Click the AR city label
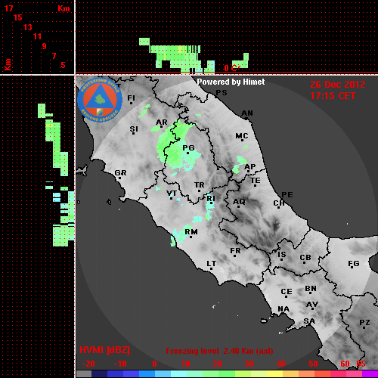This screenshot has width=378, height=378. point(161,122)
